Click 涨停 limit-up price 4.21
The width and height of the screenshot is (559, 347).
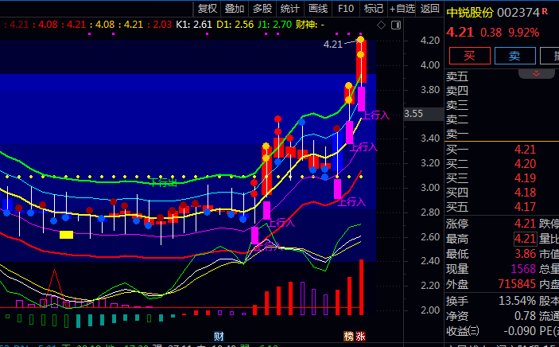[525, 224]
